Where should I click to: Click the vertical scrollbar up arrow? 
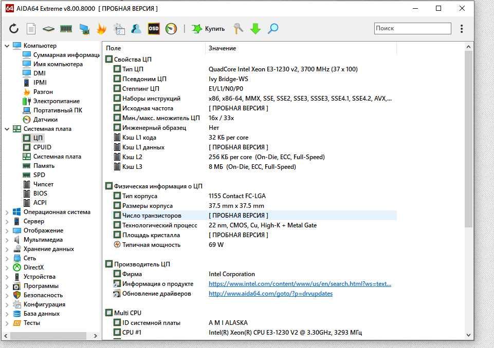tap(468, 47)
